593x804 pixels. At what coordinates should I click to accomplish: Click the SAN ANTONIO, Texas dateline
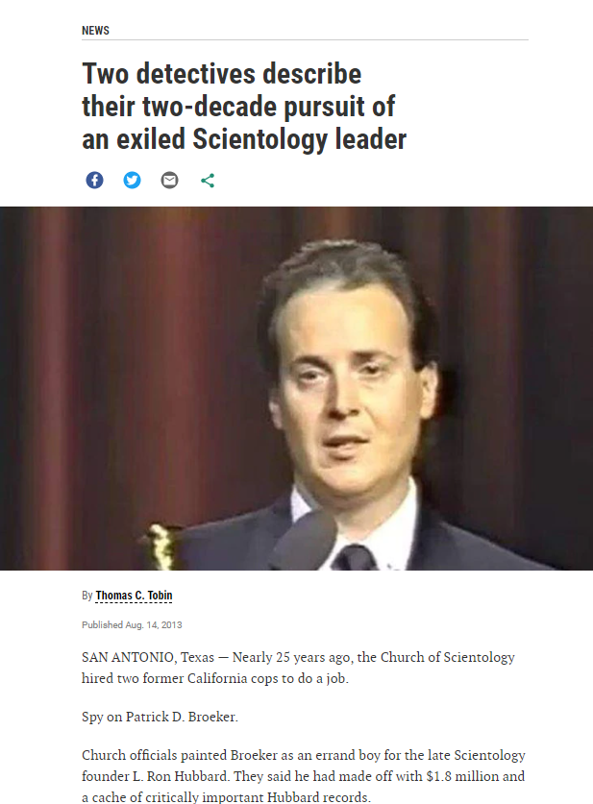click(148, 657)
